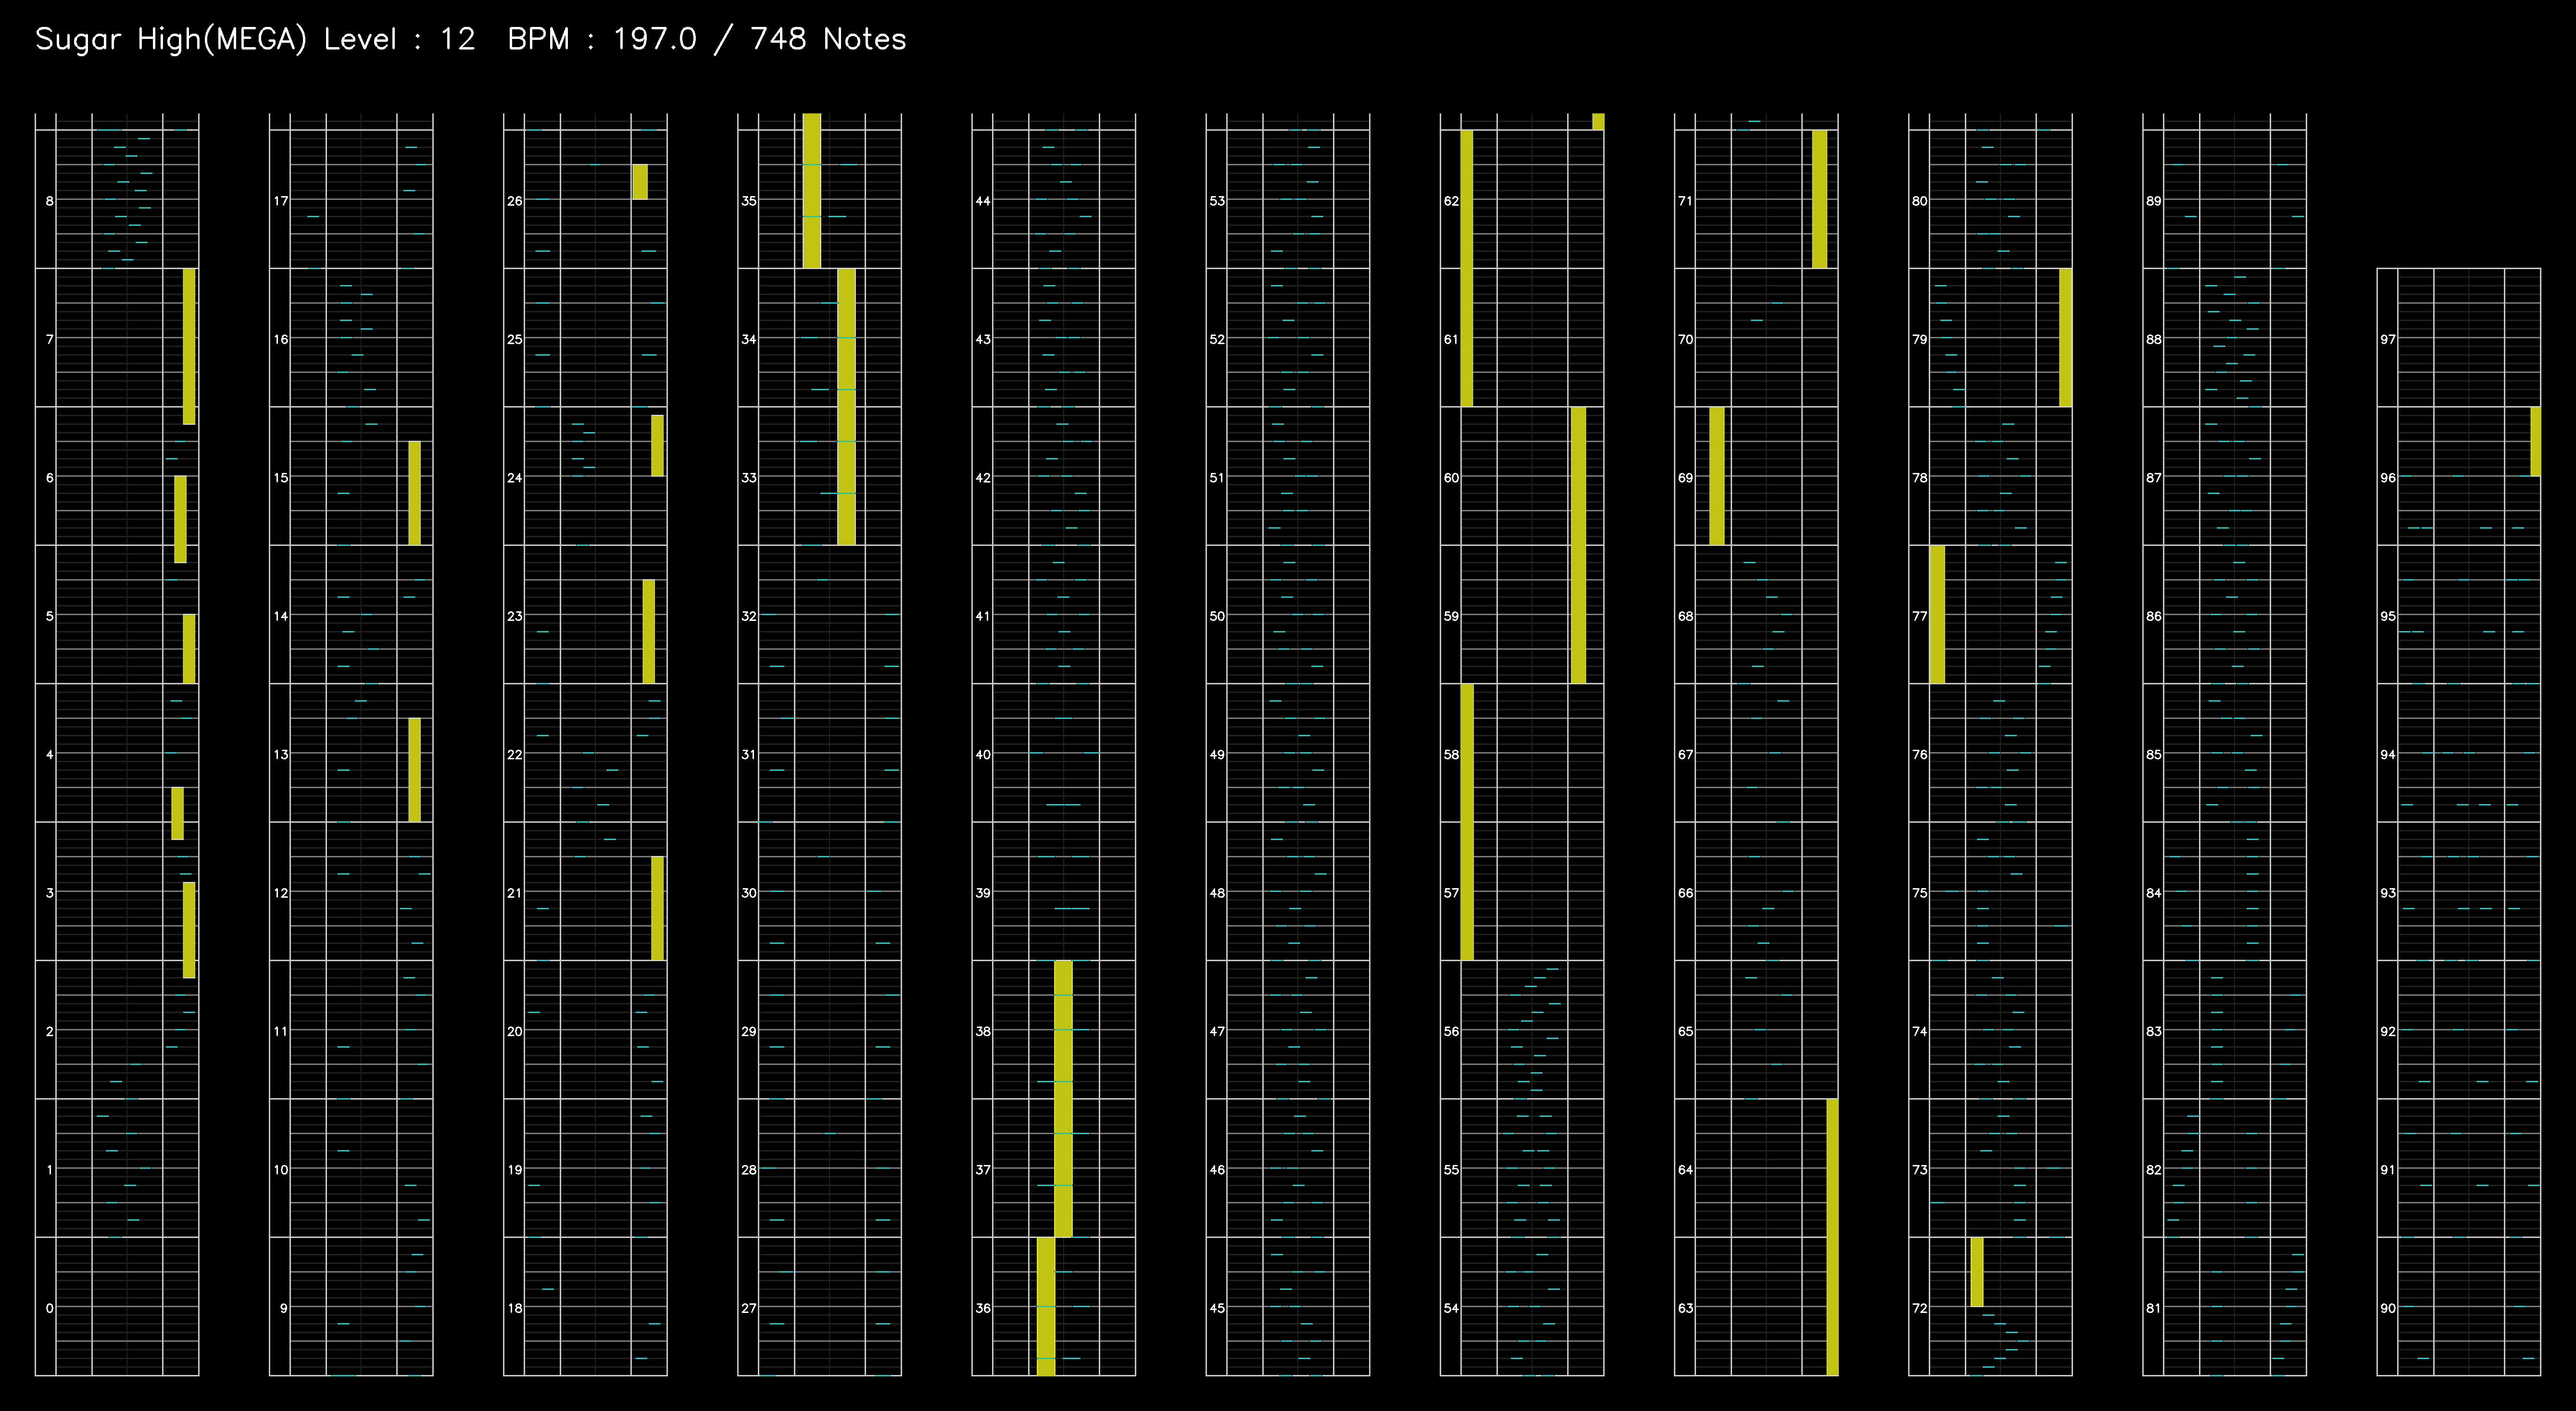The height and width of the screenshot is (1411, 2576).
Task: Select measure number 17 label
Action: pyautogui.click(x=281, y=201)
